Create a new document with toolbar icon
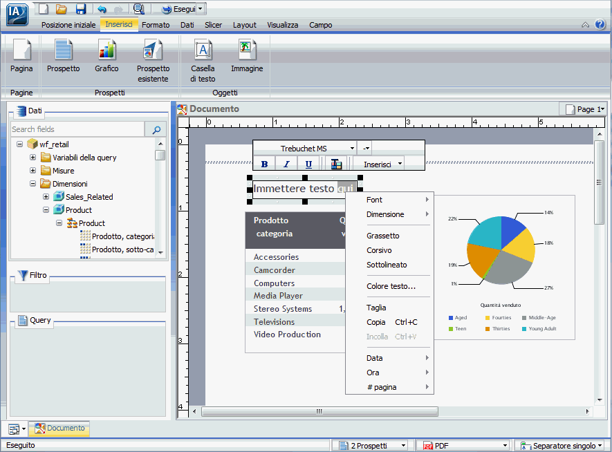 (x=44, y=8)
